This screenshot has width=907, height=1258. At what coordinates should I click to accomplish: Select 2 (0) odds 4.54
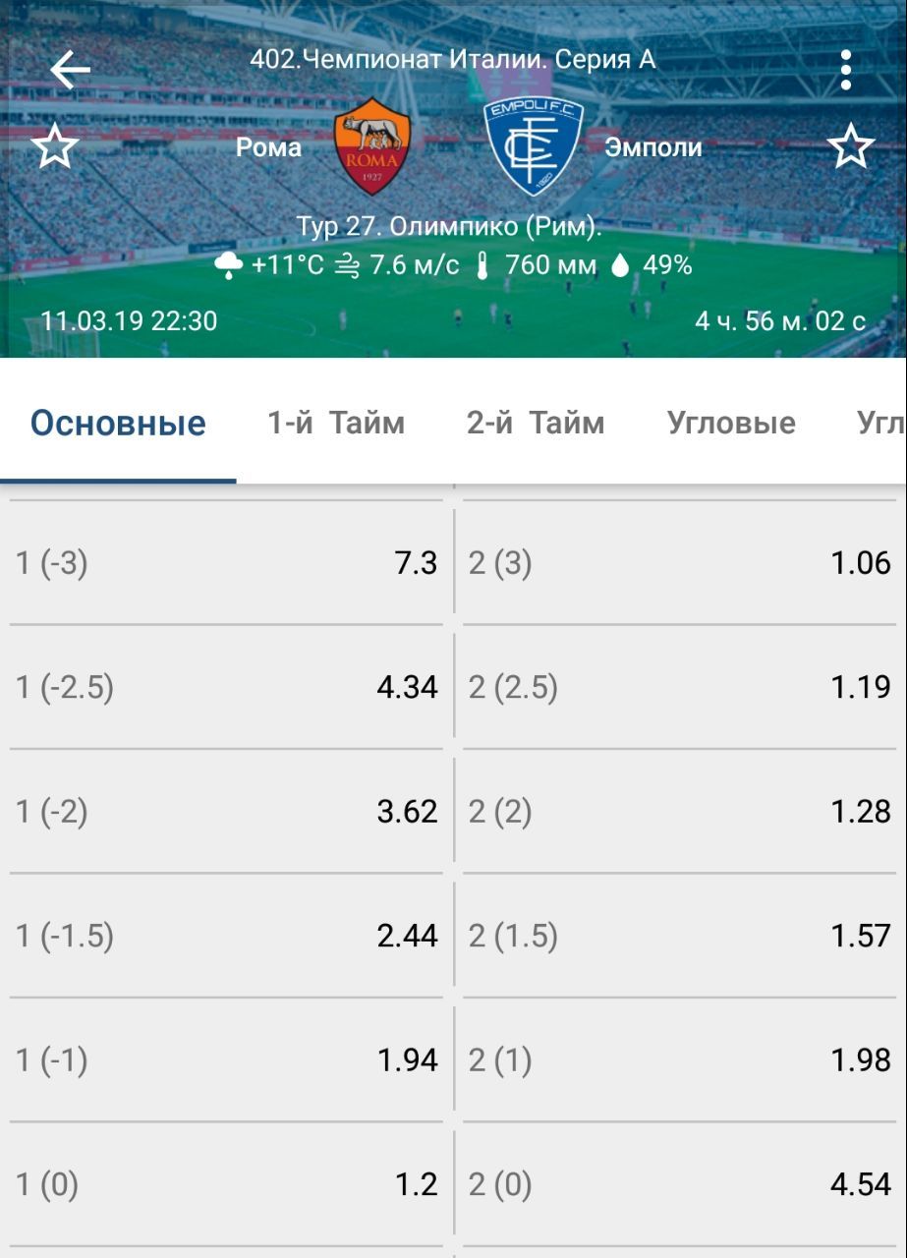[680, 1184]
